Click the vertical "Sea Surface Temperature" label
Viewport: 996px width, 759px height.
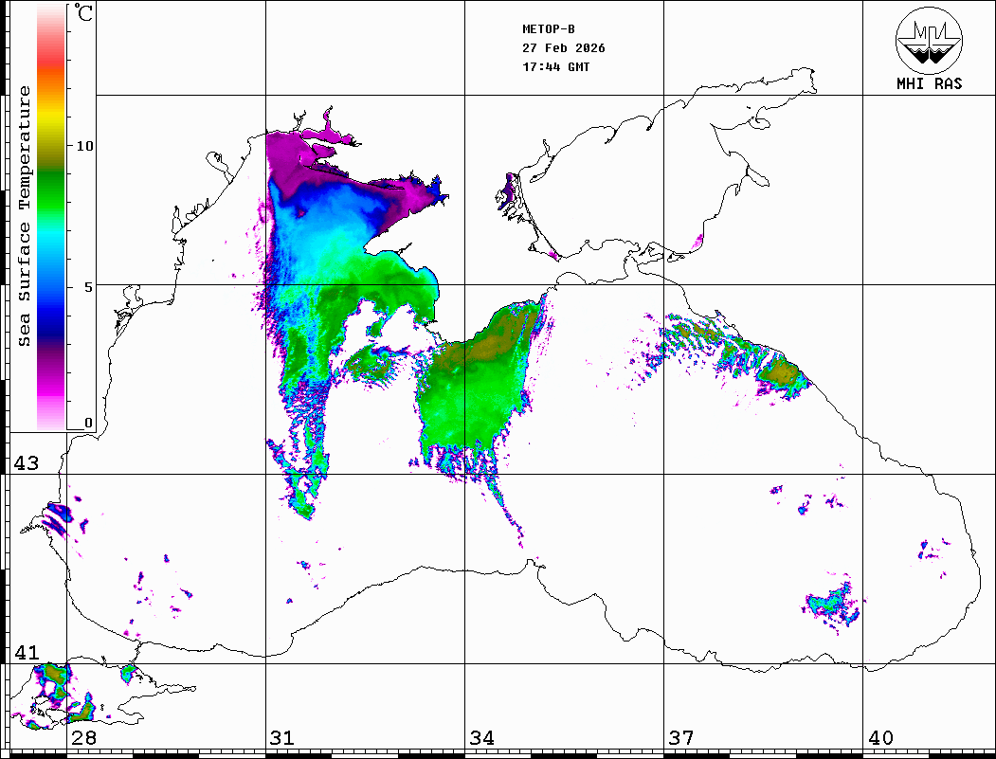coord(25,216)
